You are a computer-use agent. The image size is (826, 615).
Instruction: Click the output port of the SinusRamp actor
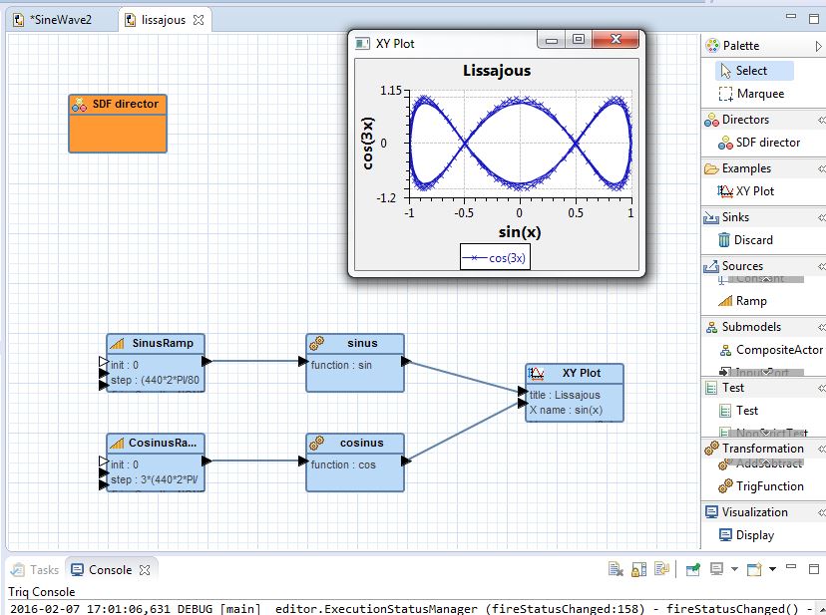click(206, 361)
